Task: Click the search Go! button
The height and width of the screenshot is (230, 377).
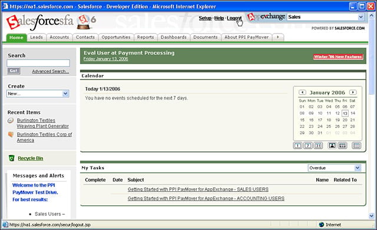Action: (14, 71)
